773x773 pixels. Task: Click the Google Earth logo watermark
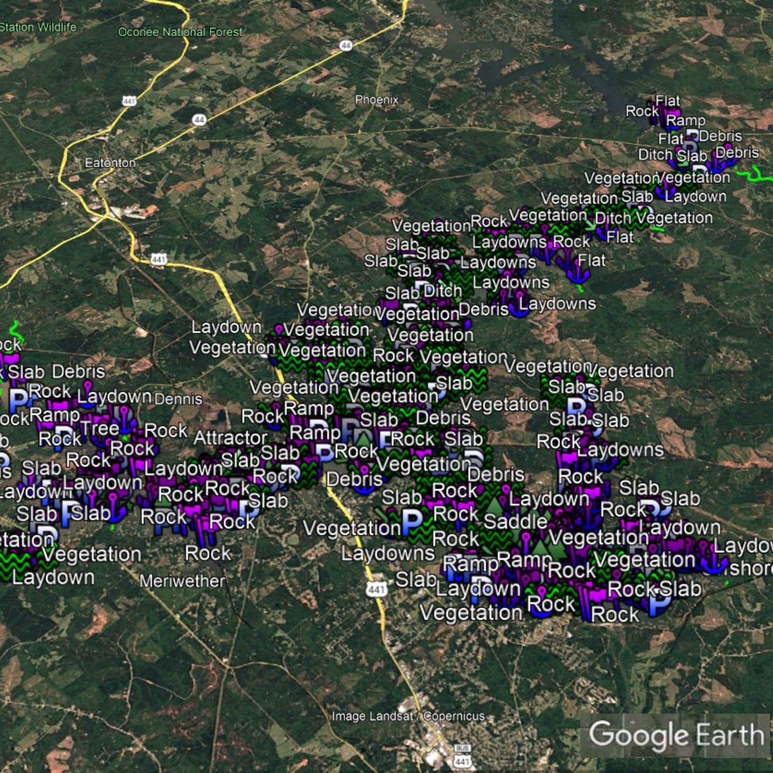tap(676, 735)
